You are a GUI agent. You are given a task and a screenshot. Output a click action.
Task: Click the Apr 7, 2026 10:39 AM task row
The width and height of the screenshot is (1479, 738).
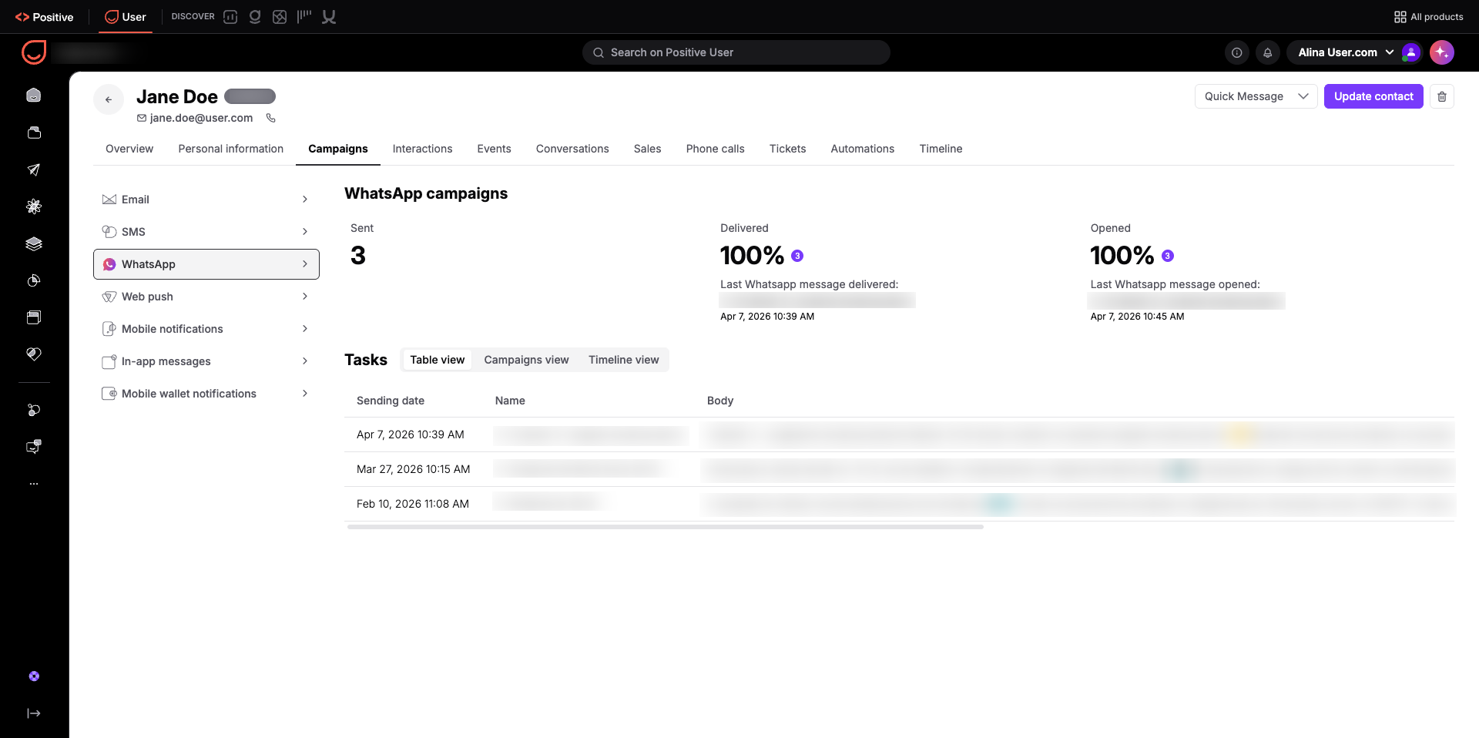pos(899,434)
